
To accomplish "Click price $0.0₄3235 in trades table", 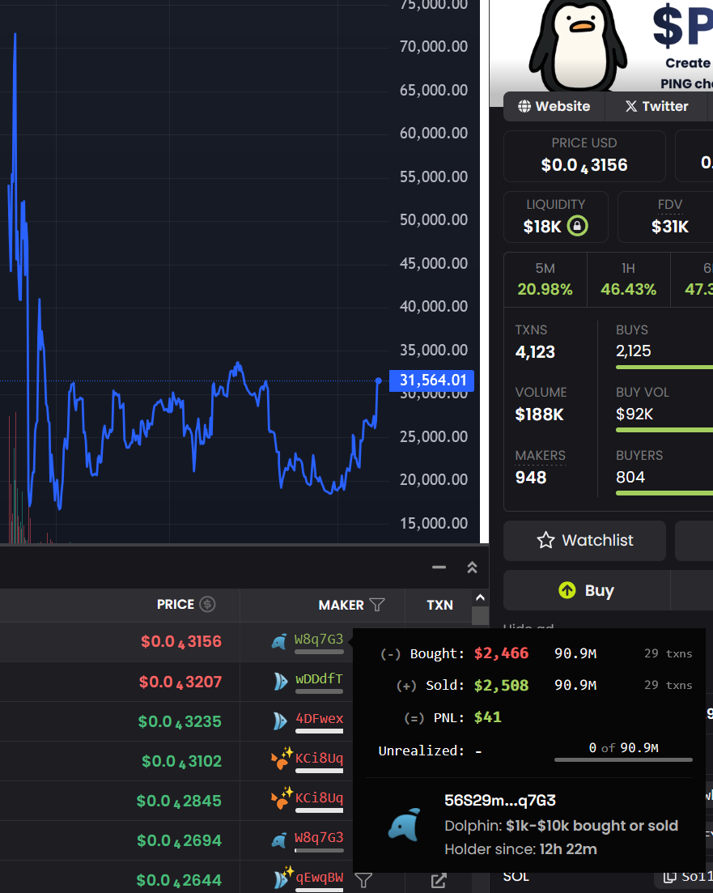I will click(x=180, y=721).
